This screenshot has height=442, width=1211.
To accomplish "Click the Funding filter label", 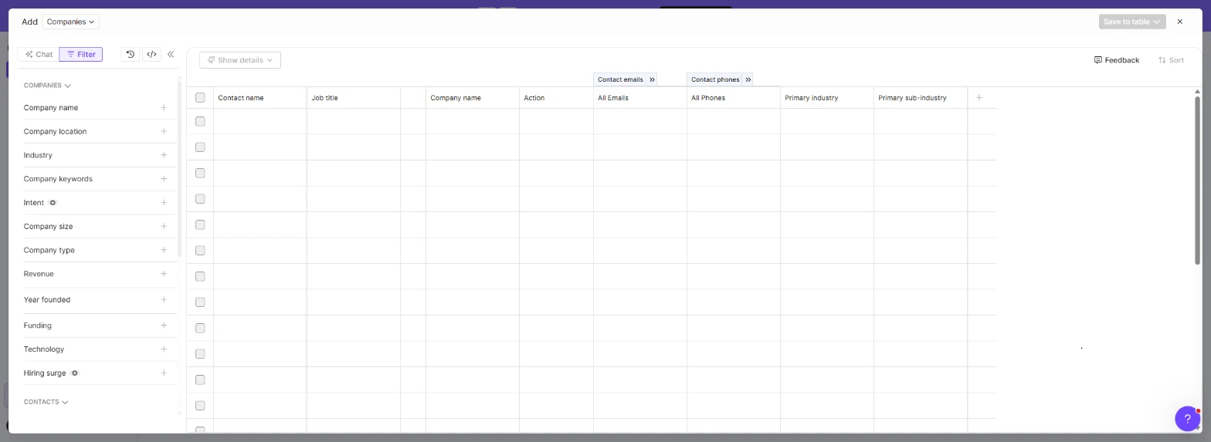I will 38,326.
